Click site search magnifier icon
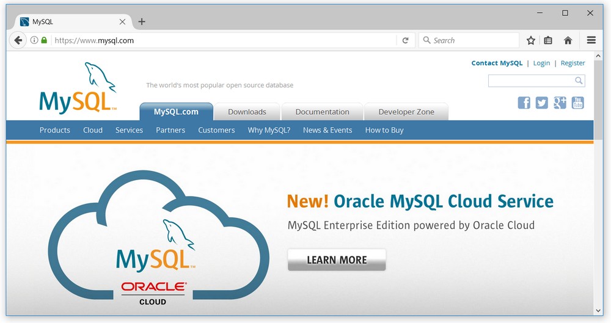This screenshot has width=611, height=323. (579, 81)
